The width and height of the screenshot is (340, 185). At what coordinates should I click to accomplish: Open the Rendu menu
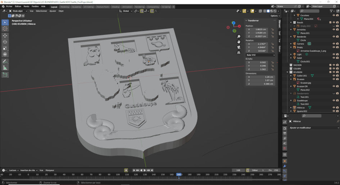pyautogui.click(x=27, y=6)
